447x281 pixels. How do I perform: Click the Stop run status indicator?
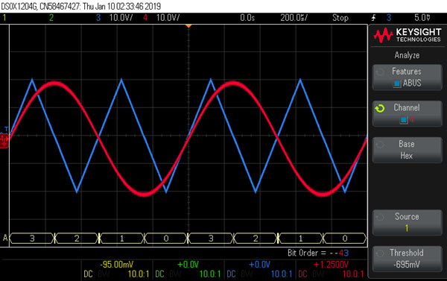coord(340,18)
